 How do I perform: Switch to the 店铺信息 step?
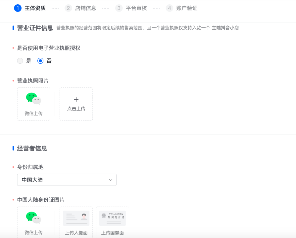(85, 8)
